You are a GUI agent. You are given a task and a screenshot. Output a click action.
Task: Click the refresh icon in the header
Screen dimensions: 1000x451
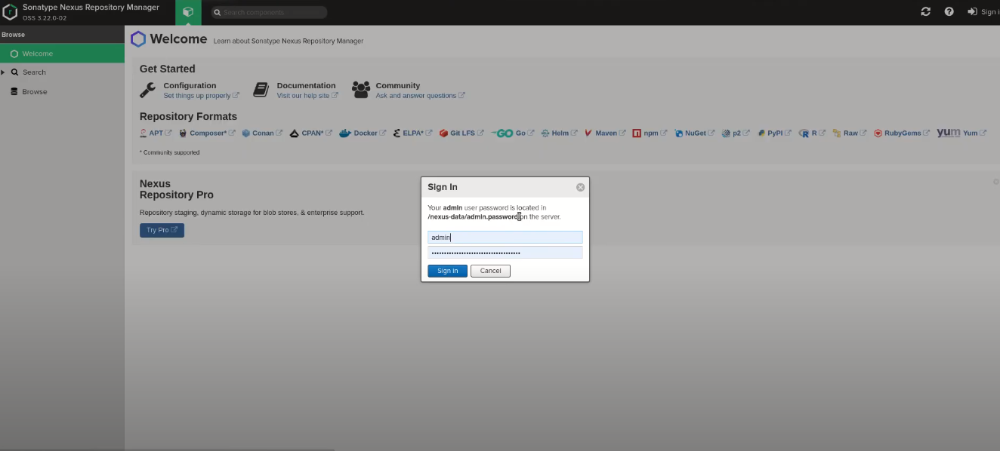(926, 12)
